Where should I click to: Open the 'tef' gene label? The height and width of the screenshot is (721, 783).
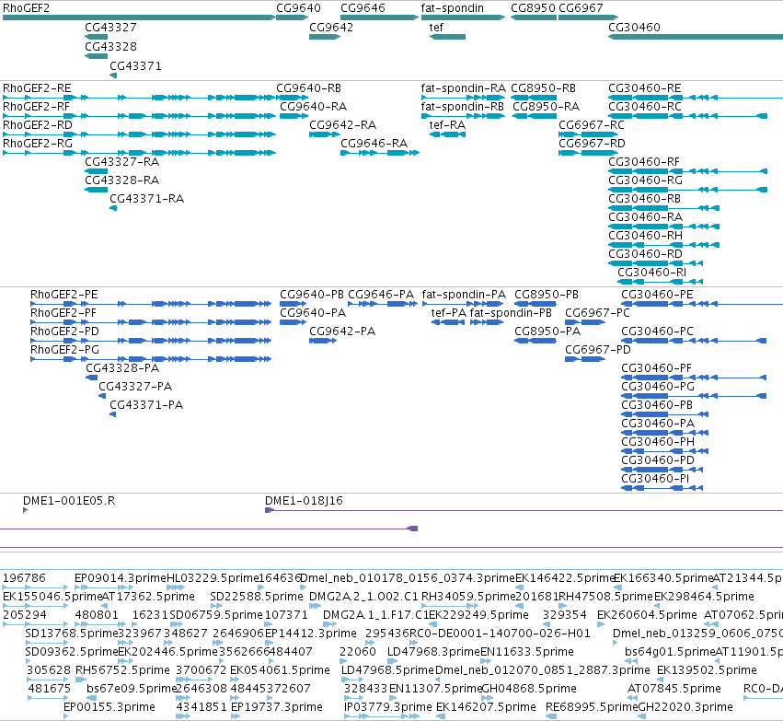point(436,27)
